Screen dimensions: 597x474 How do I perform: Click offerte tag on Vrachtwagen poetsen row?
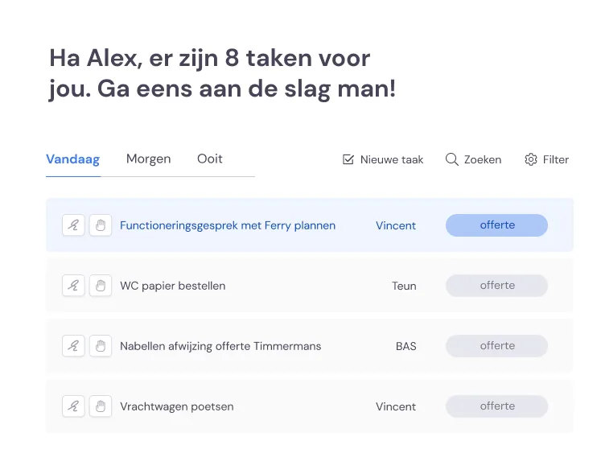497,406
